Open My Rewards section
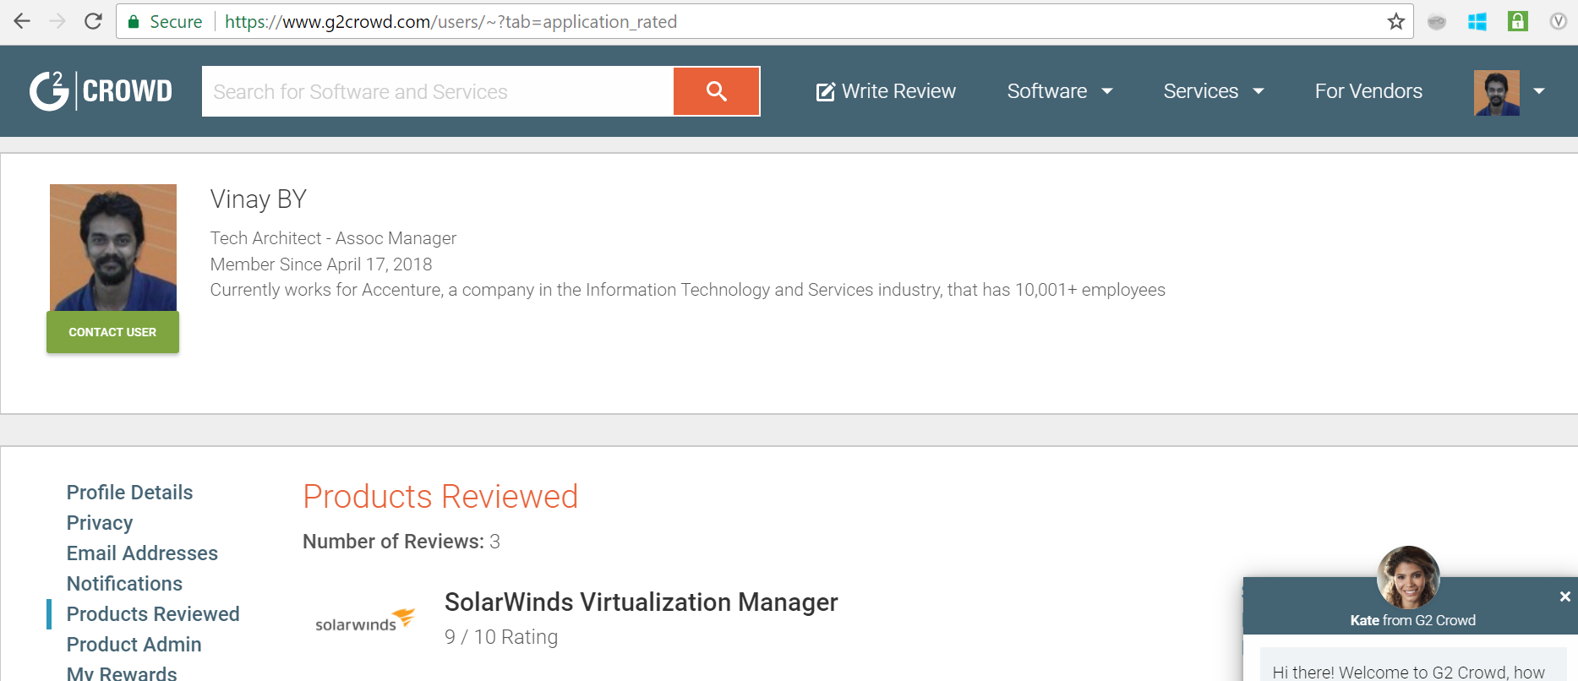The height and width of the screenshot is (681, 1578). (122, 673)
